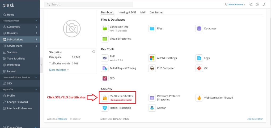272x128 pixels.
Task: Click the website screenshot placeholder
Action: click(72, 29)
